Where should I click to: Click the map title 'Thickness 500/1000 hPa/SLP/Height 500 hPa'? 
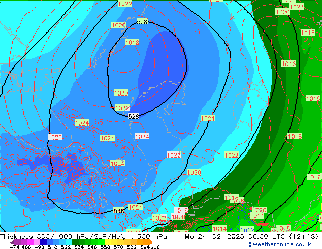click(x=83, y=237)
